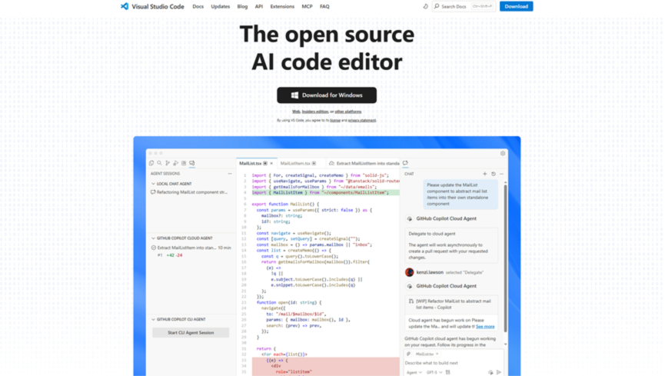Viewport: 665px width, 376px height.
Task: Click the blue Download button in header
Action: (x=516, y=6)
